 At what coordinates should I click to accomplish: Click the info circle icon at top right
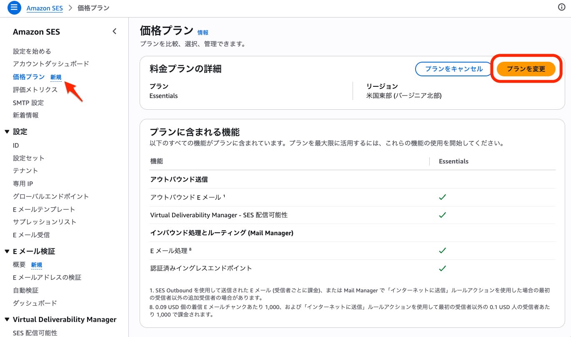pyautogui.click(x=561, y=8)
